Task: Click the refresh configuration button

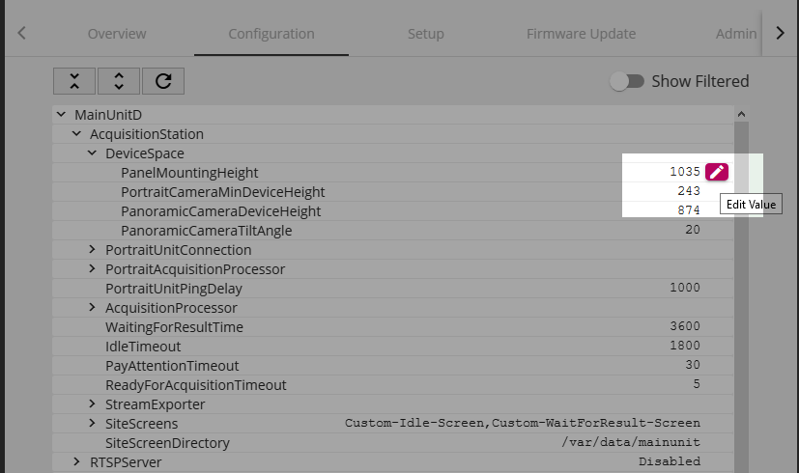Action: [163, 81]
